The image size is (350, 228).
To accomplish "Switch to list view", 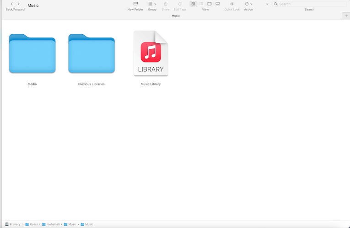I will coord(201,4).
